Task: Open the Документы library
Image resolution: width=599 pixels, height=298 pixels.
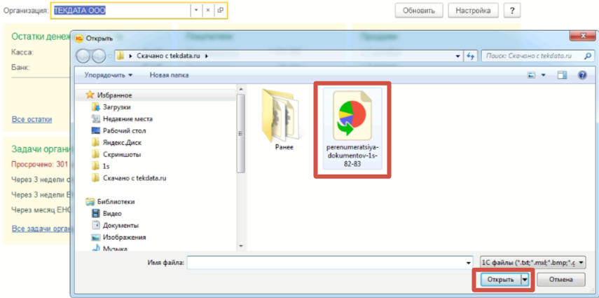Action: pyautogui.click(x=121, y=225)
